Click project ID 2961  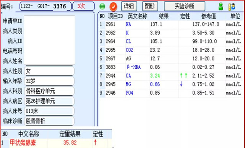coord(111,24)
